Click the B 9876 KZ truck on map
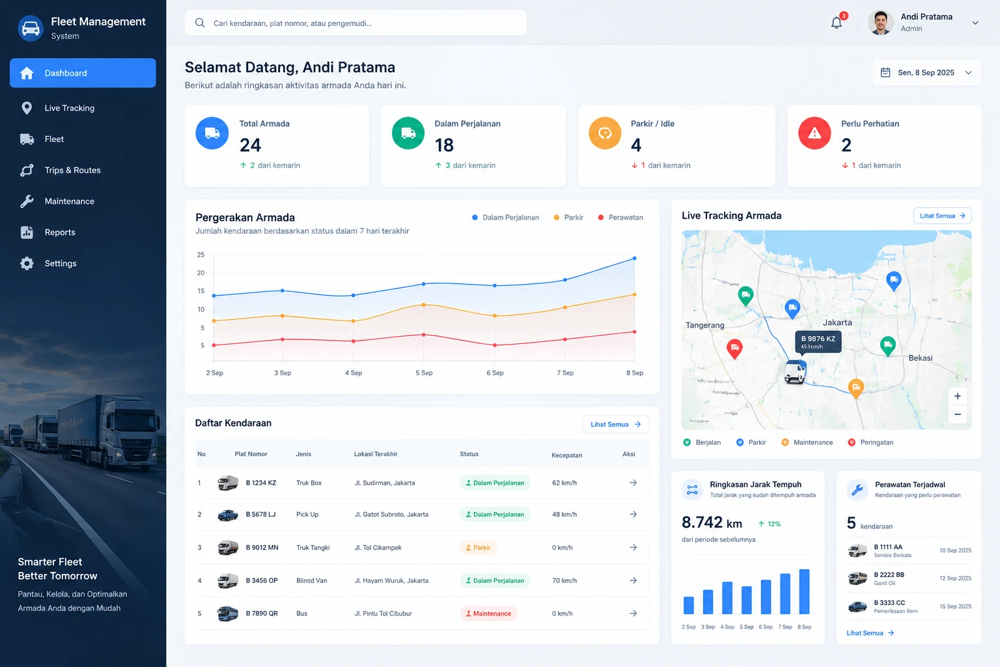The width and height of the screenshot is (1000, 667). (795, 372)
